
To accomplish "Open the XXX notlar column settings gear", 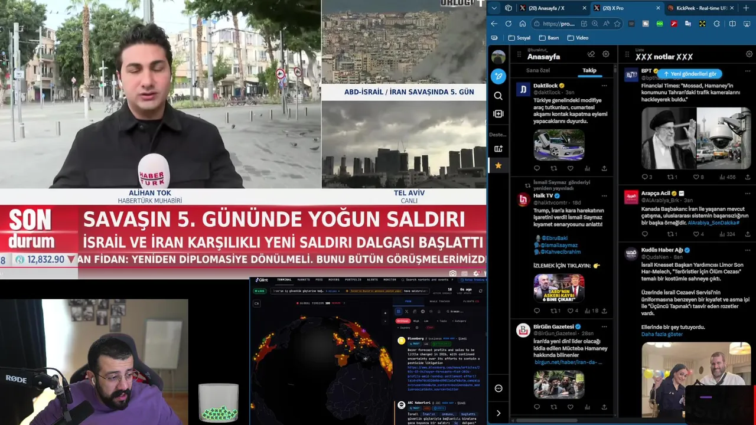I will click(749, 54).
